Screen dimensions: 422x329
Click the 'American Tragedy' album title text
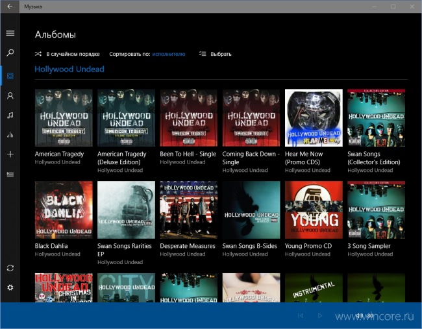[x=59, y=154]
